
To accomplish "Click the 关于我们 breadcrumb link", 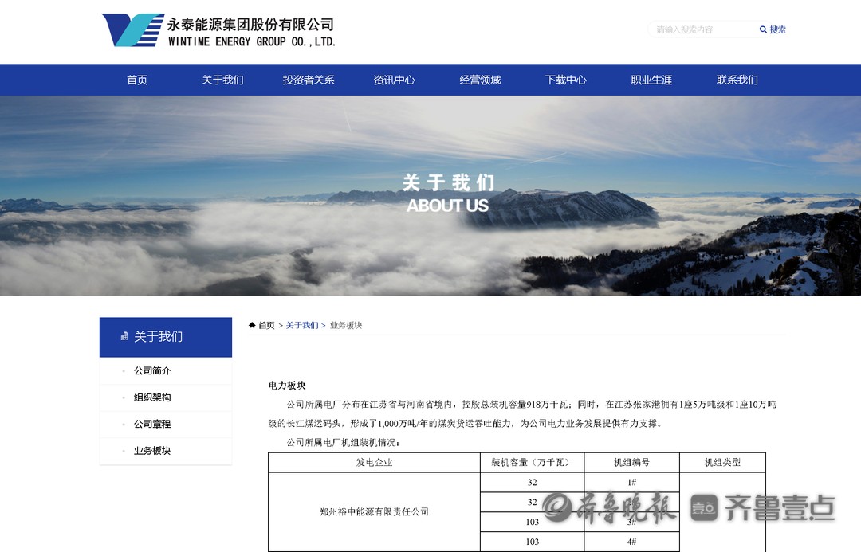I will pyautogui.click(x=301, y=325).
